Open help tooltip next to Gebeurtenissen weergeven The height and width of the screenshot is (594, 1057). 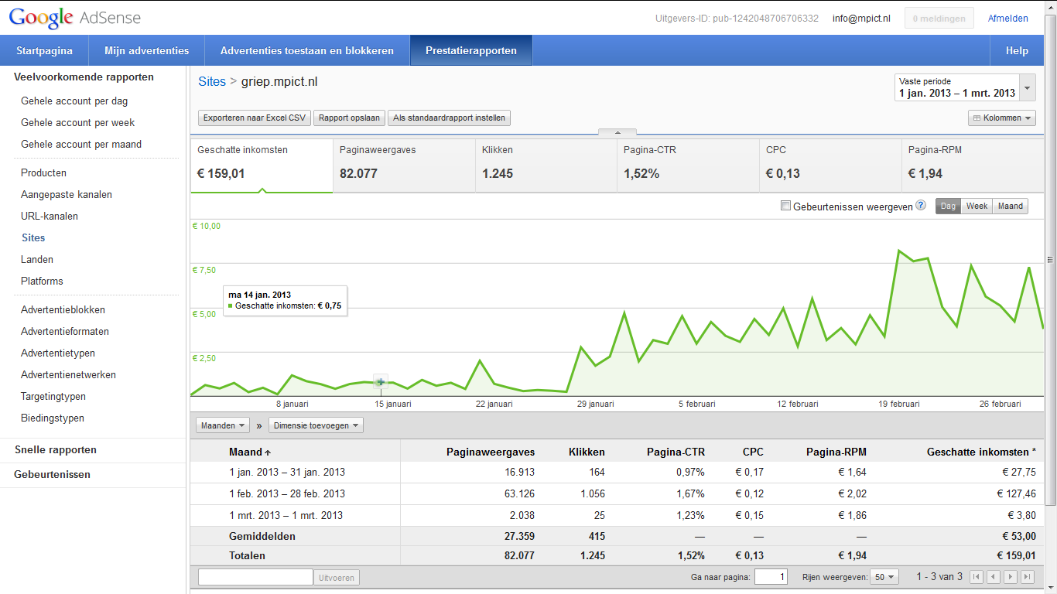(921, 206)
